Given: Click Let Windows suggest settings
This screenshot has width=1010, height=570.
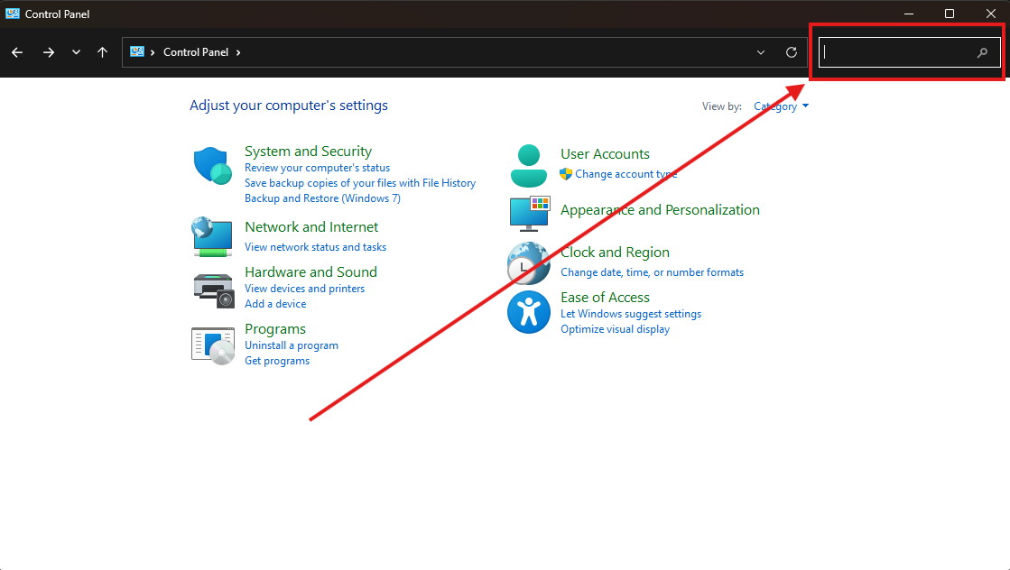Looking at the screenshot, I should 631,314.
